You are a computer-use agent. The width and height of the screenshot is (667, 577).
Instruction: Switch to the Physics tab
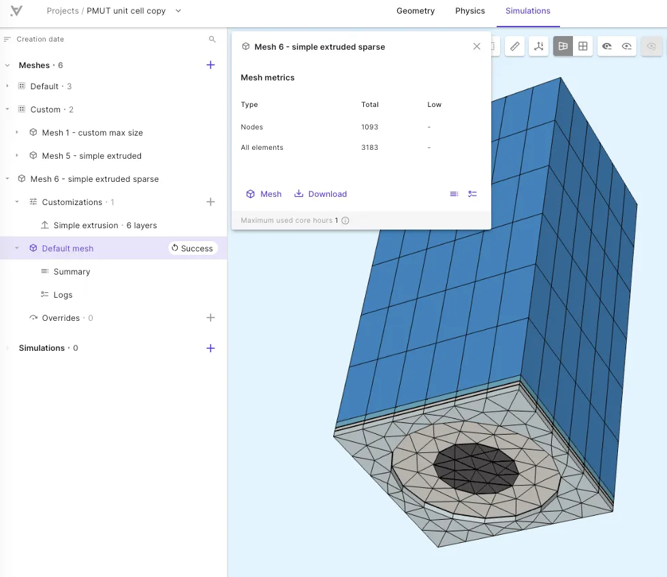coord(469,11)
